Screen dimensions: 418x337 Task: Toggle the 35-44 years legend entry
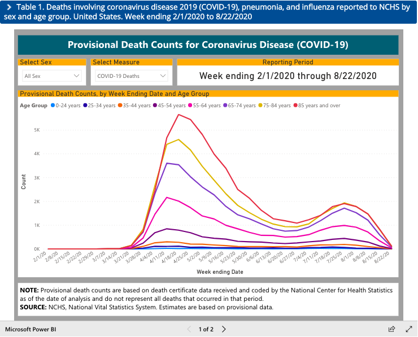click(x=136, y=106)
